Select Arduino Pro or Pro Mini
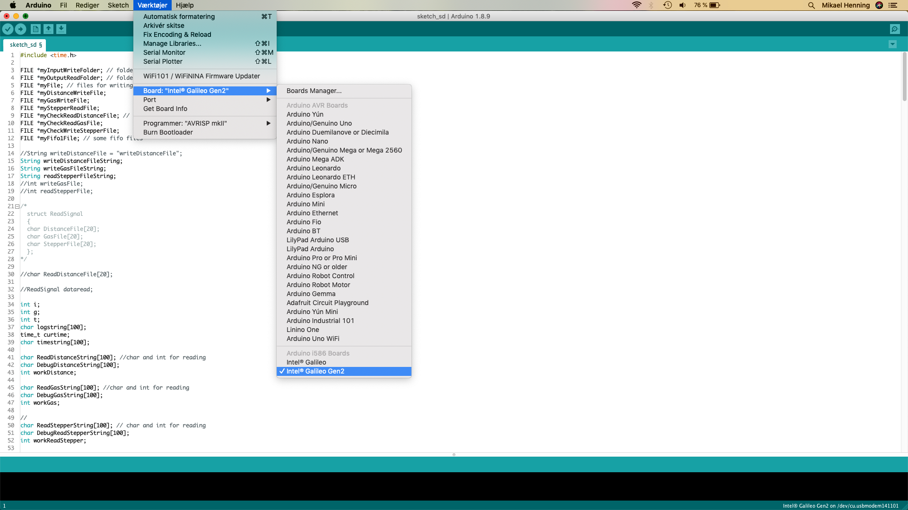The height and width of the screenshot is (510, 908). (344, 258)
